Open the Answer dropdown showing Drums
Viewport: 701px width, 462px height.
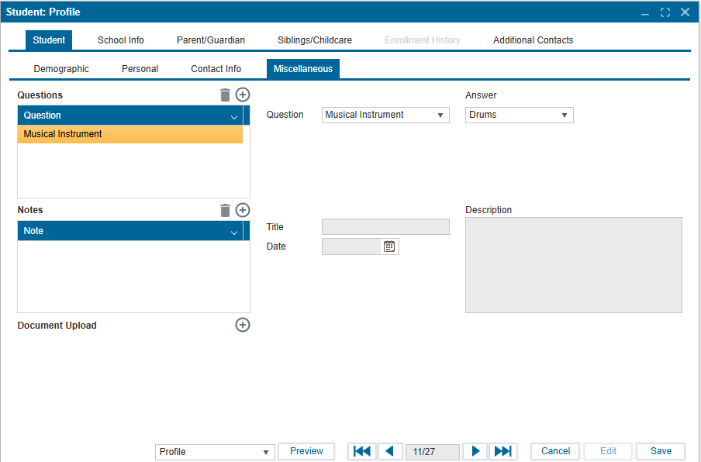(519, 115)
